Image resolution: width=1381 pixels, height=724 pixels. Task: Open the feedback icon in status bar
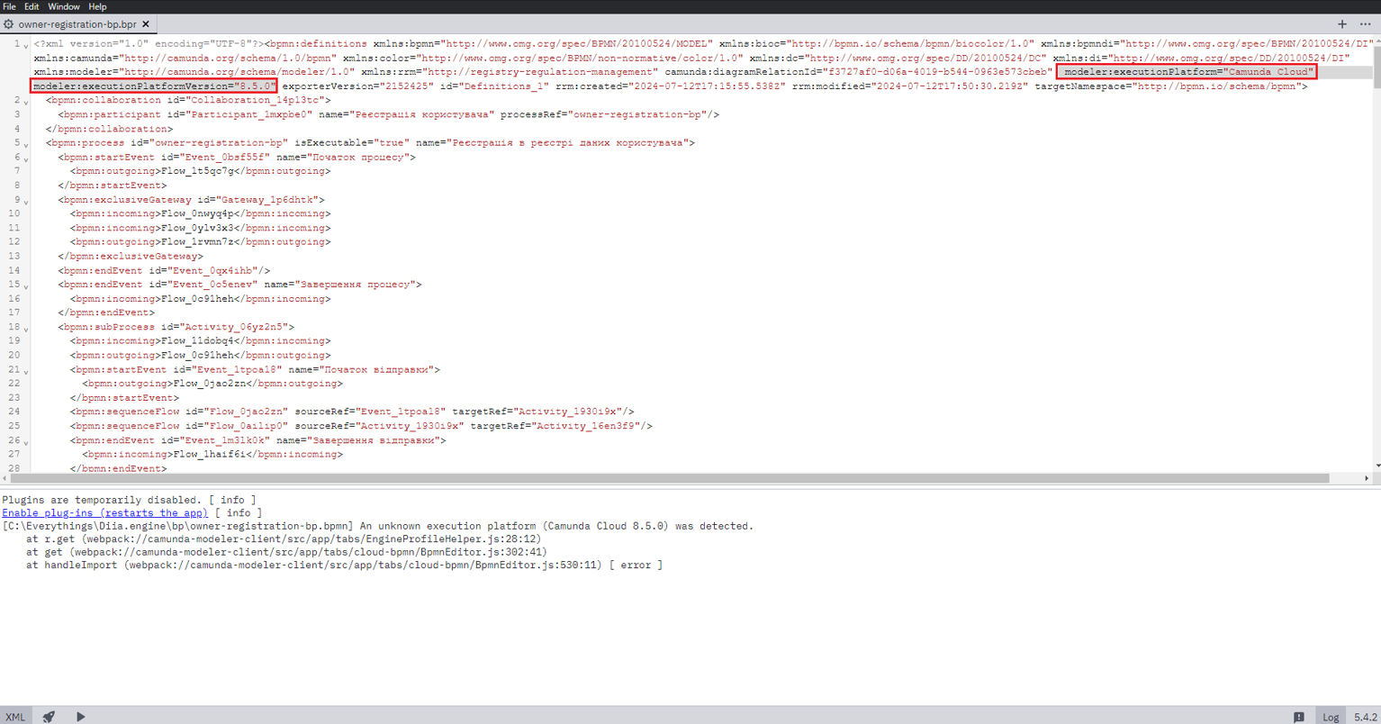[1299, 717]
